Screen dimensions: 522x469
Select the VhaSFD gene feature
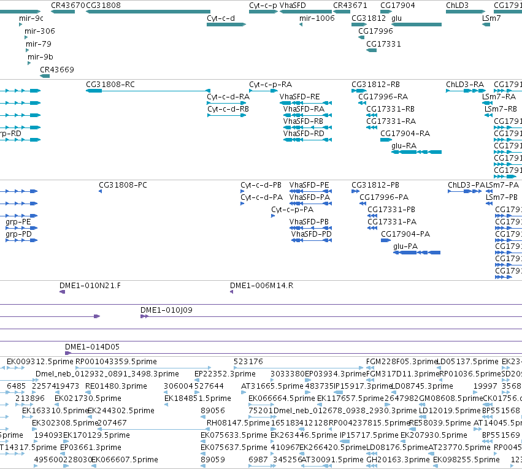305,12
